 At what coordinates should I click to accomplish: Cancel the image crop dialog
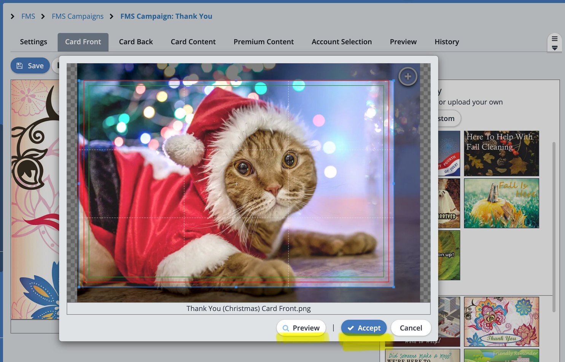tap(411, 328)
